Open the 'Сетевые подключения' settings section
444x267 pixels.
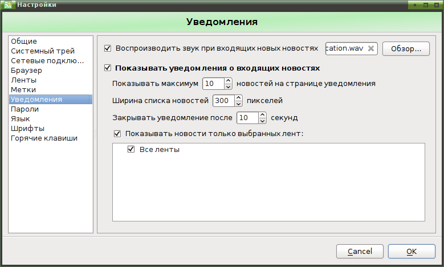click(51, 61)
